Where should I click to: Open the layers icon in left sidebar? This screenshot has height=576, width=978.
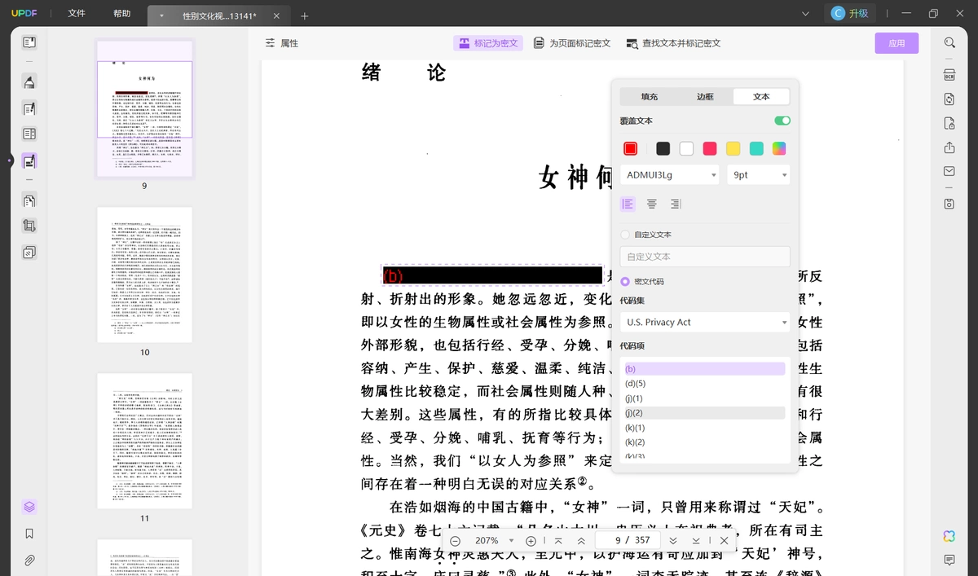tap(29, 507)
